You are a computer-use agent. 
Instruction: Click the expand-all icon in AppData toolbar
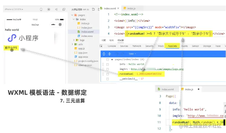click(x=104, y=54)
